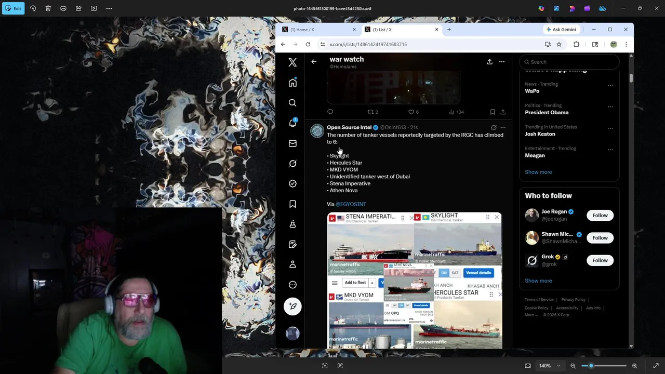Close the Home / X browser tab

(354, 30)
